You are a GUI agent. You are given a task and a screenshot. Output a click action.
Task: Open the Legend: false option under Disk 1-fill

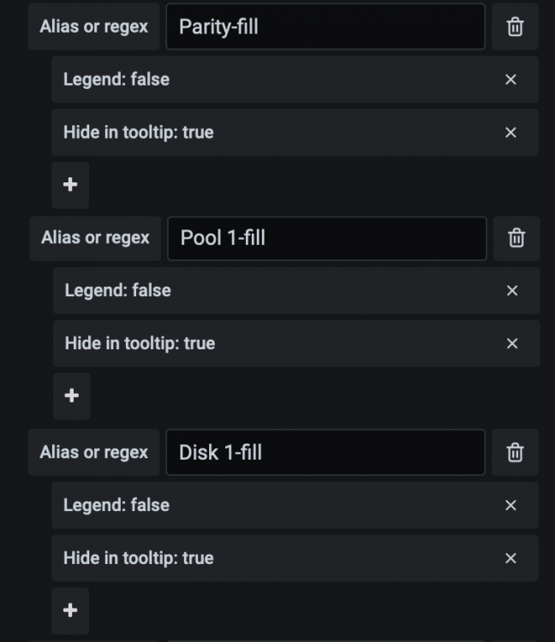click(x=116, y=505)
